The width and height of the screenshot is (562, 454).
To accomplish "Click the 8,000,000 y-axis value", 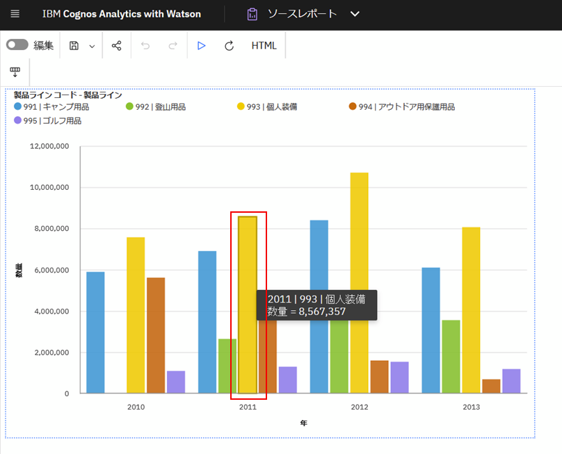I will (51, 229).
